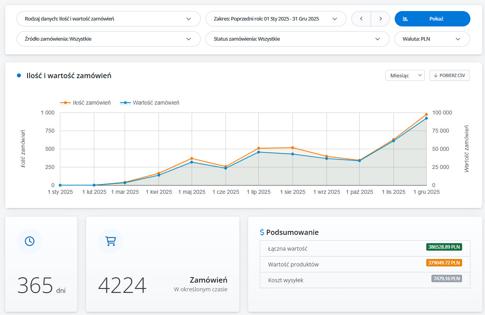The image size is (485, 315).
Task: Click the orange 379049.72 PLN badge
Action: coord(444,262)
